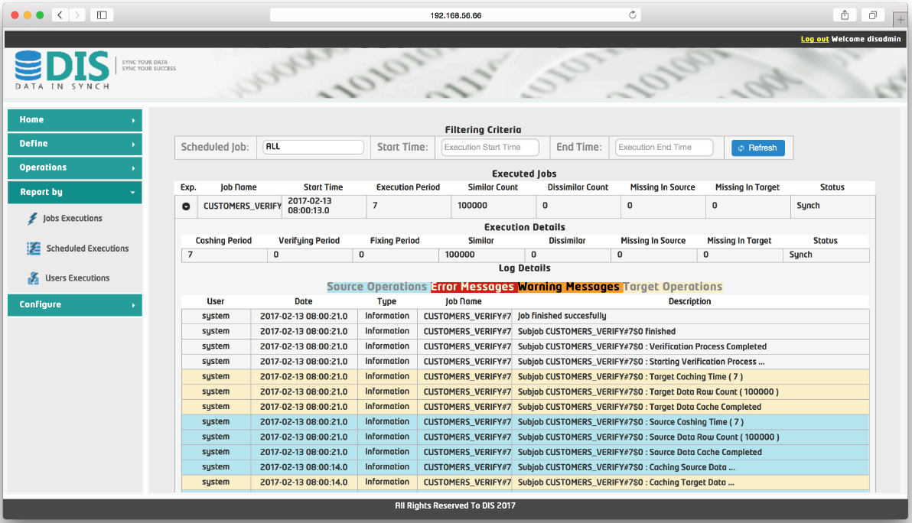Click the log Date column header

pyautogui.click(x=304, y=301)
